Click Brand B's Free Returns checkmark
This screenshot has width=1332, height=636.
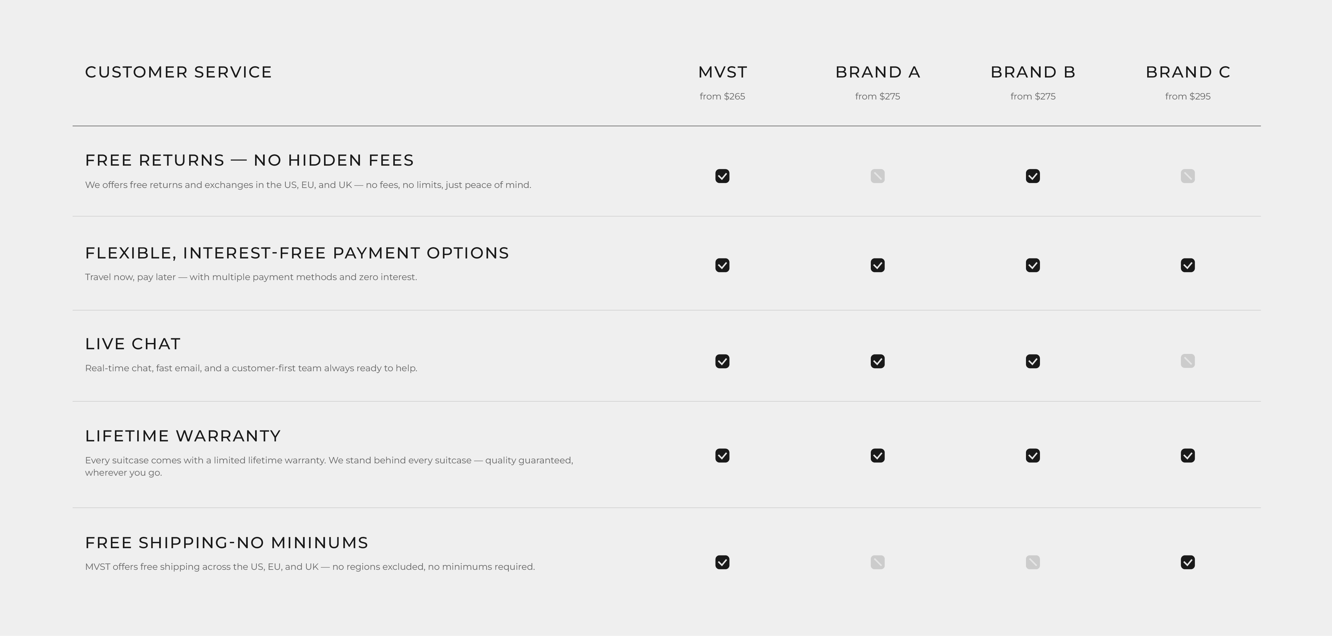(1033, 176)
